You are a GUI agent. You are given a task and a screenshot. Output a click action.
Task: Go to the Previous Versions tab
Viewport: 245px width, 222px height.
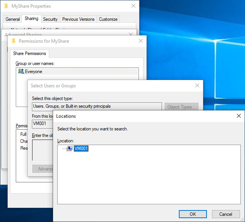point(78,19)
